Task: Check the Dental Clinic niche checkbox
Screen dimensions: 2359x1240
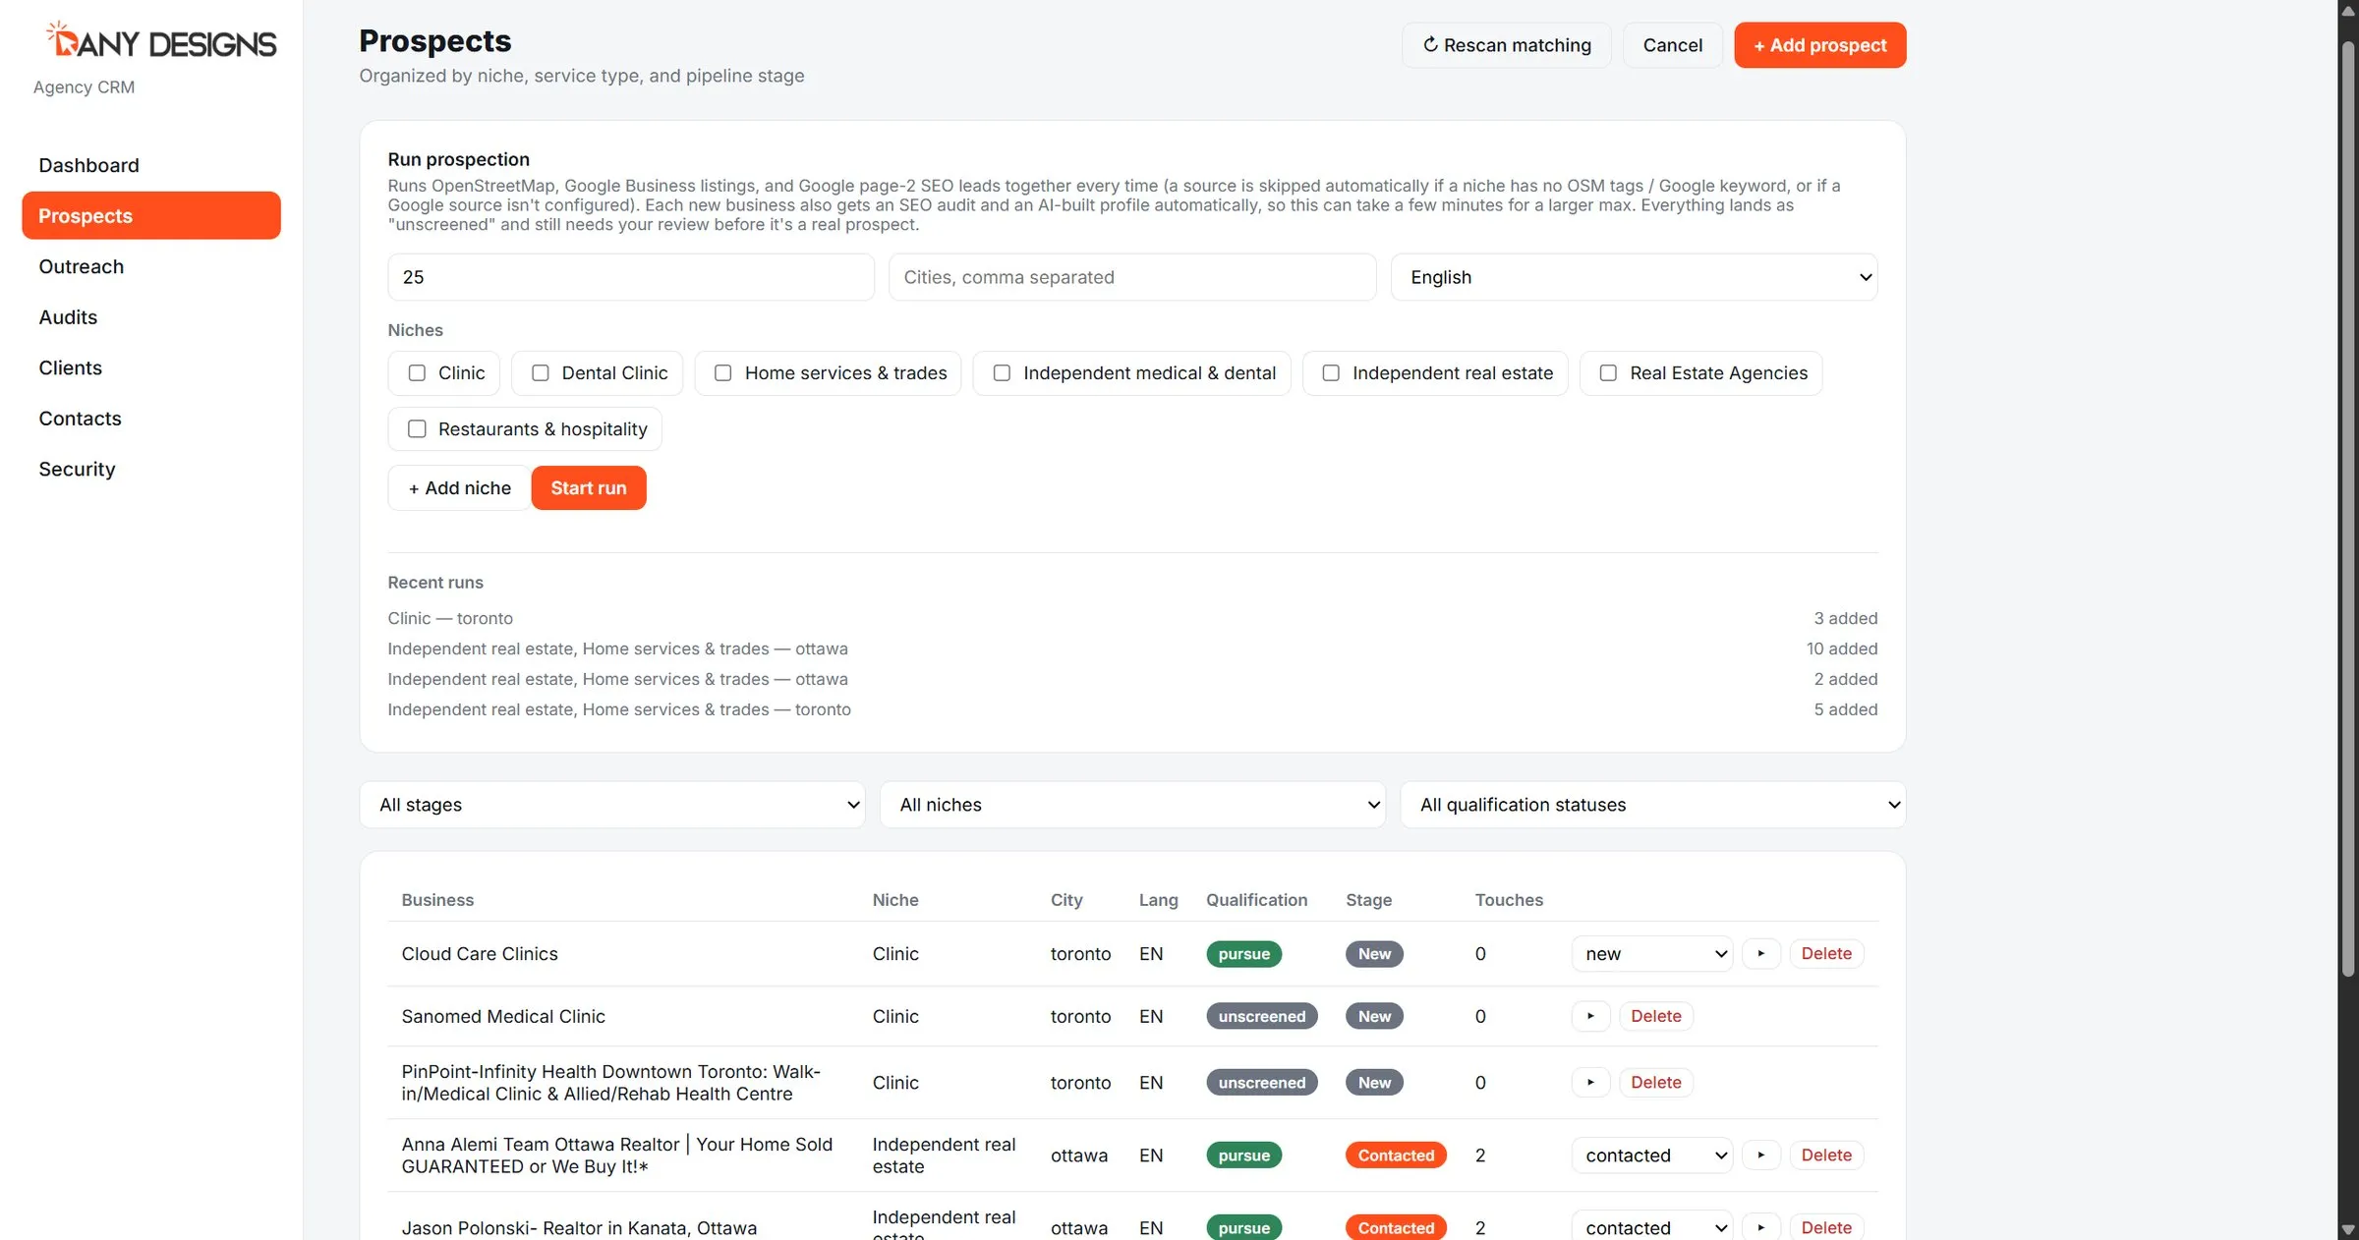Action: click(541, 373)
